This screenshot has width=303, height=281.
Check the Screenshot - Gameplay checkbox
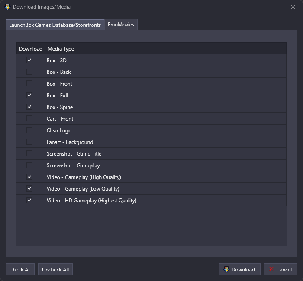[x=29, y=165]
